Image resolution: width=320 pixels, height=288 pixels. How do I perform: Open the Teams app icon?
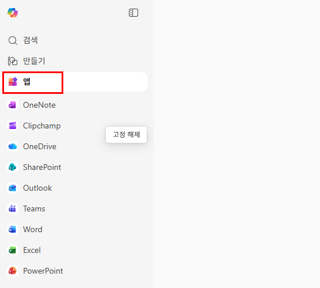pyautogui.click(x=13, y=209)
